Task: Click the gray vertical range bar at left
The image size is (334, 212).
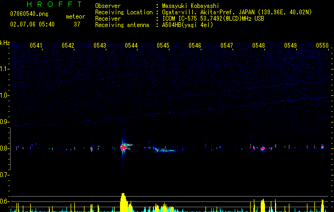Action: click(10, 149)
